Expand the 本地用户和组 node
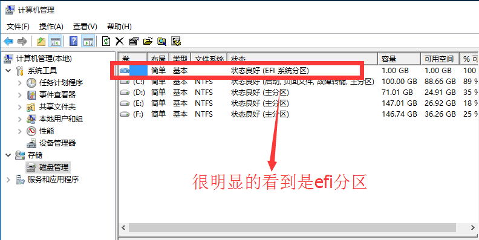The image size is (479, 240). tap(20, 119)
